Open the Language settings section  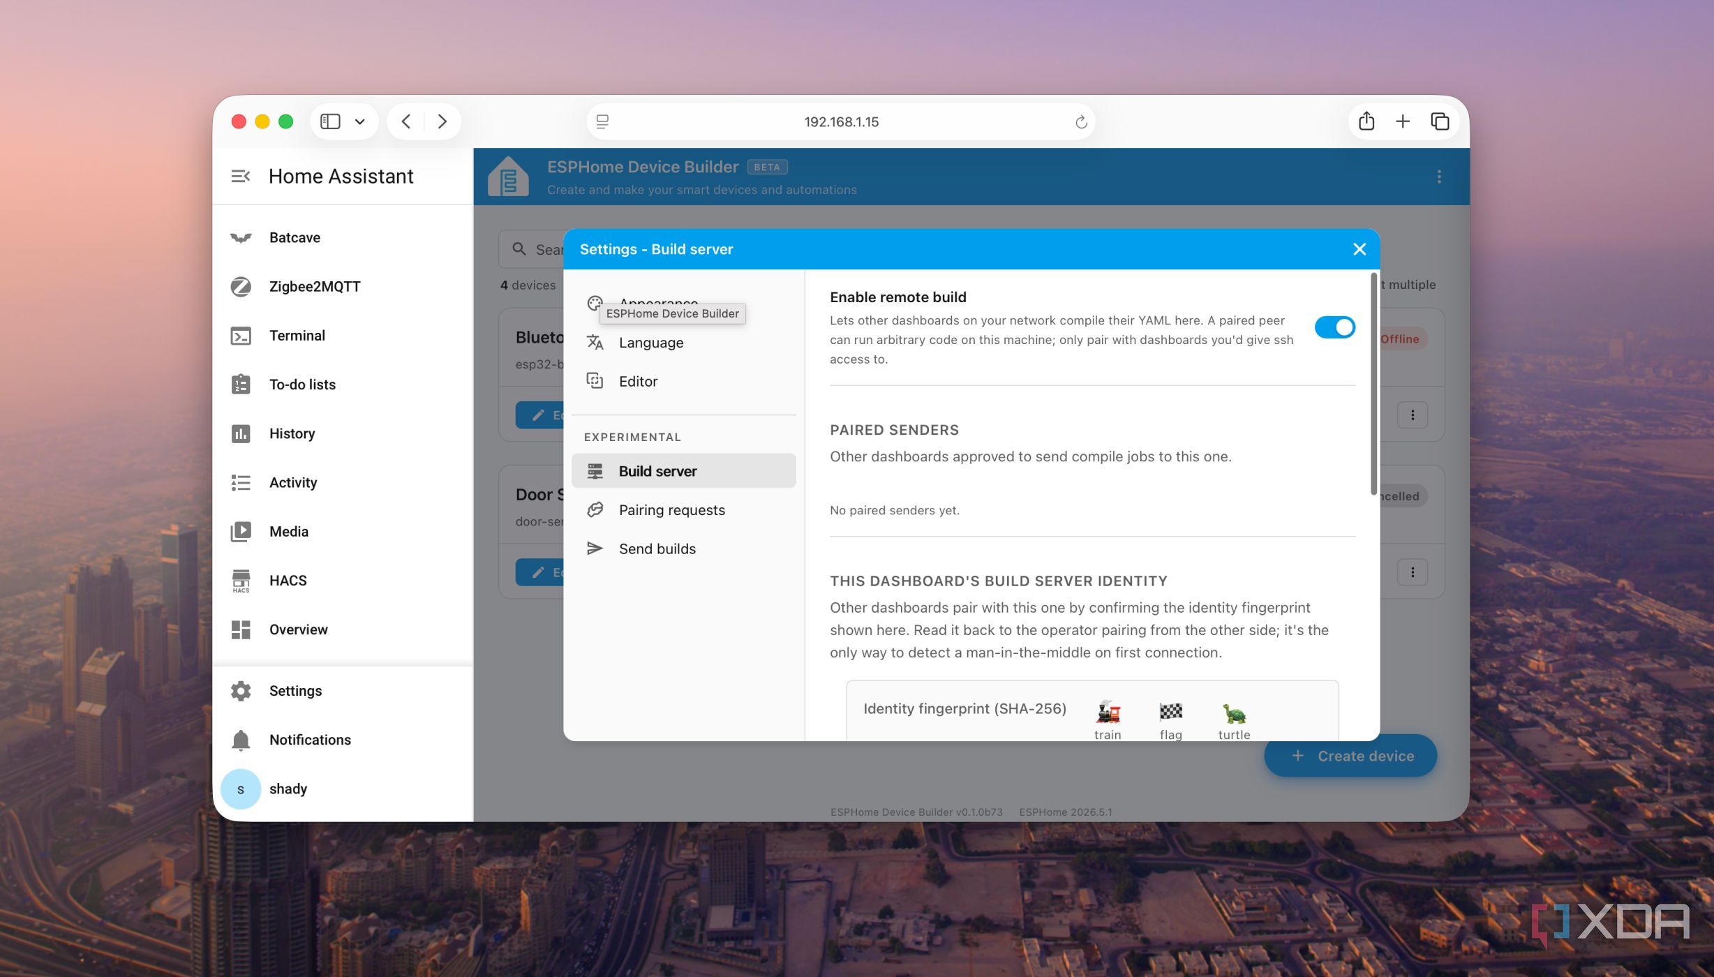pos(683,343)
